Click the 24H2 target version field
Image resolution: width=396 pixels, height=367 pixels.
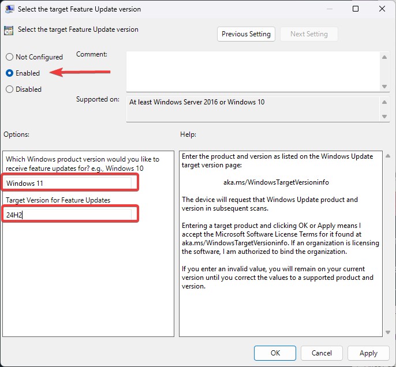point(68,215)
